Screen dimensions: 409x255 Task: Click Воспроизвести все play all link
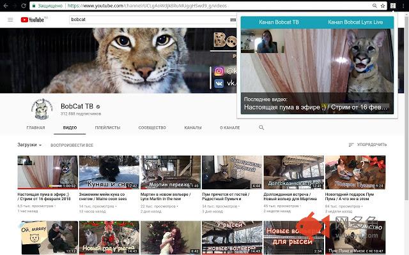coord(72,145)
